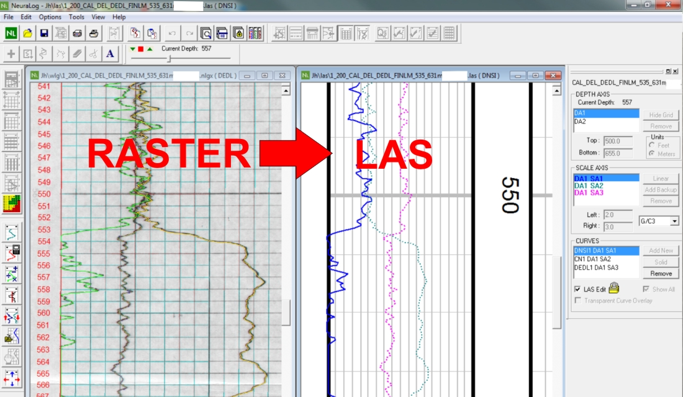Click the eraser tool icon
Image resolution: width=683 pixels, height=397 pixels.
[x=77, y=54]
